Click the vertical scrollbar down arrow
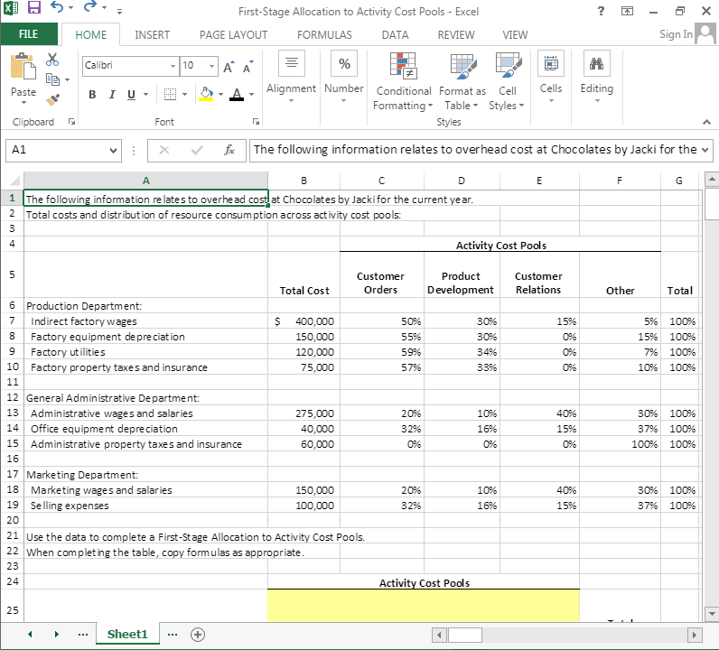Image resolution: width=719 pixels, height=650 pixels. tap(712, 613)
